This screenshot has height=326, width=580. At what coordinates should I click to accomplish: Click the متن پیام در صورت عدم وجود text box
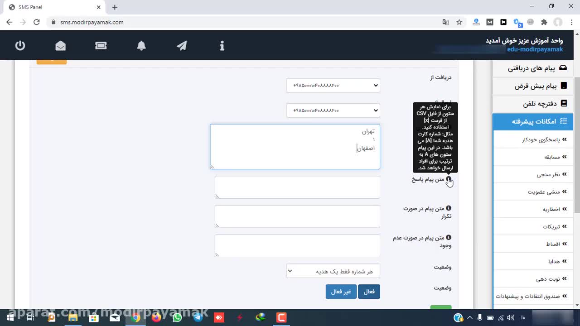click(297, 246)
